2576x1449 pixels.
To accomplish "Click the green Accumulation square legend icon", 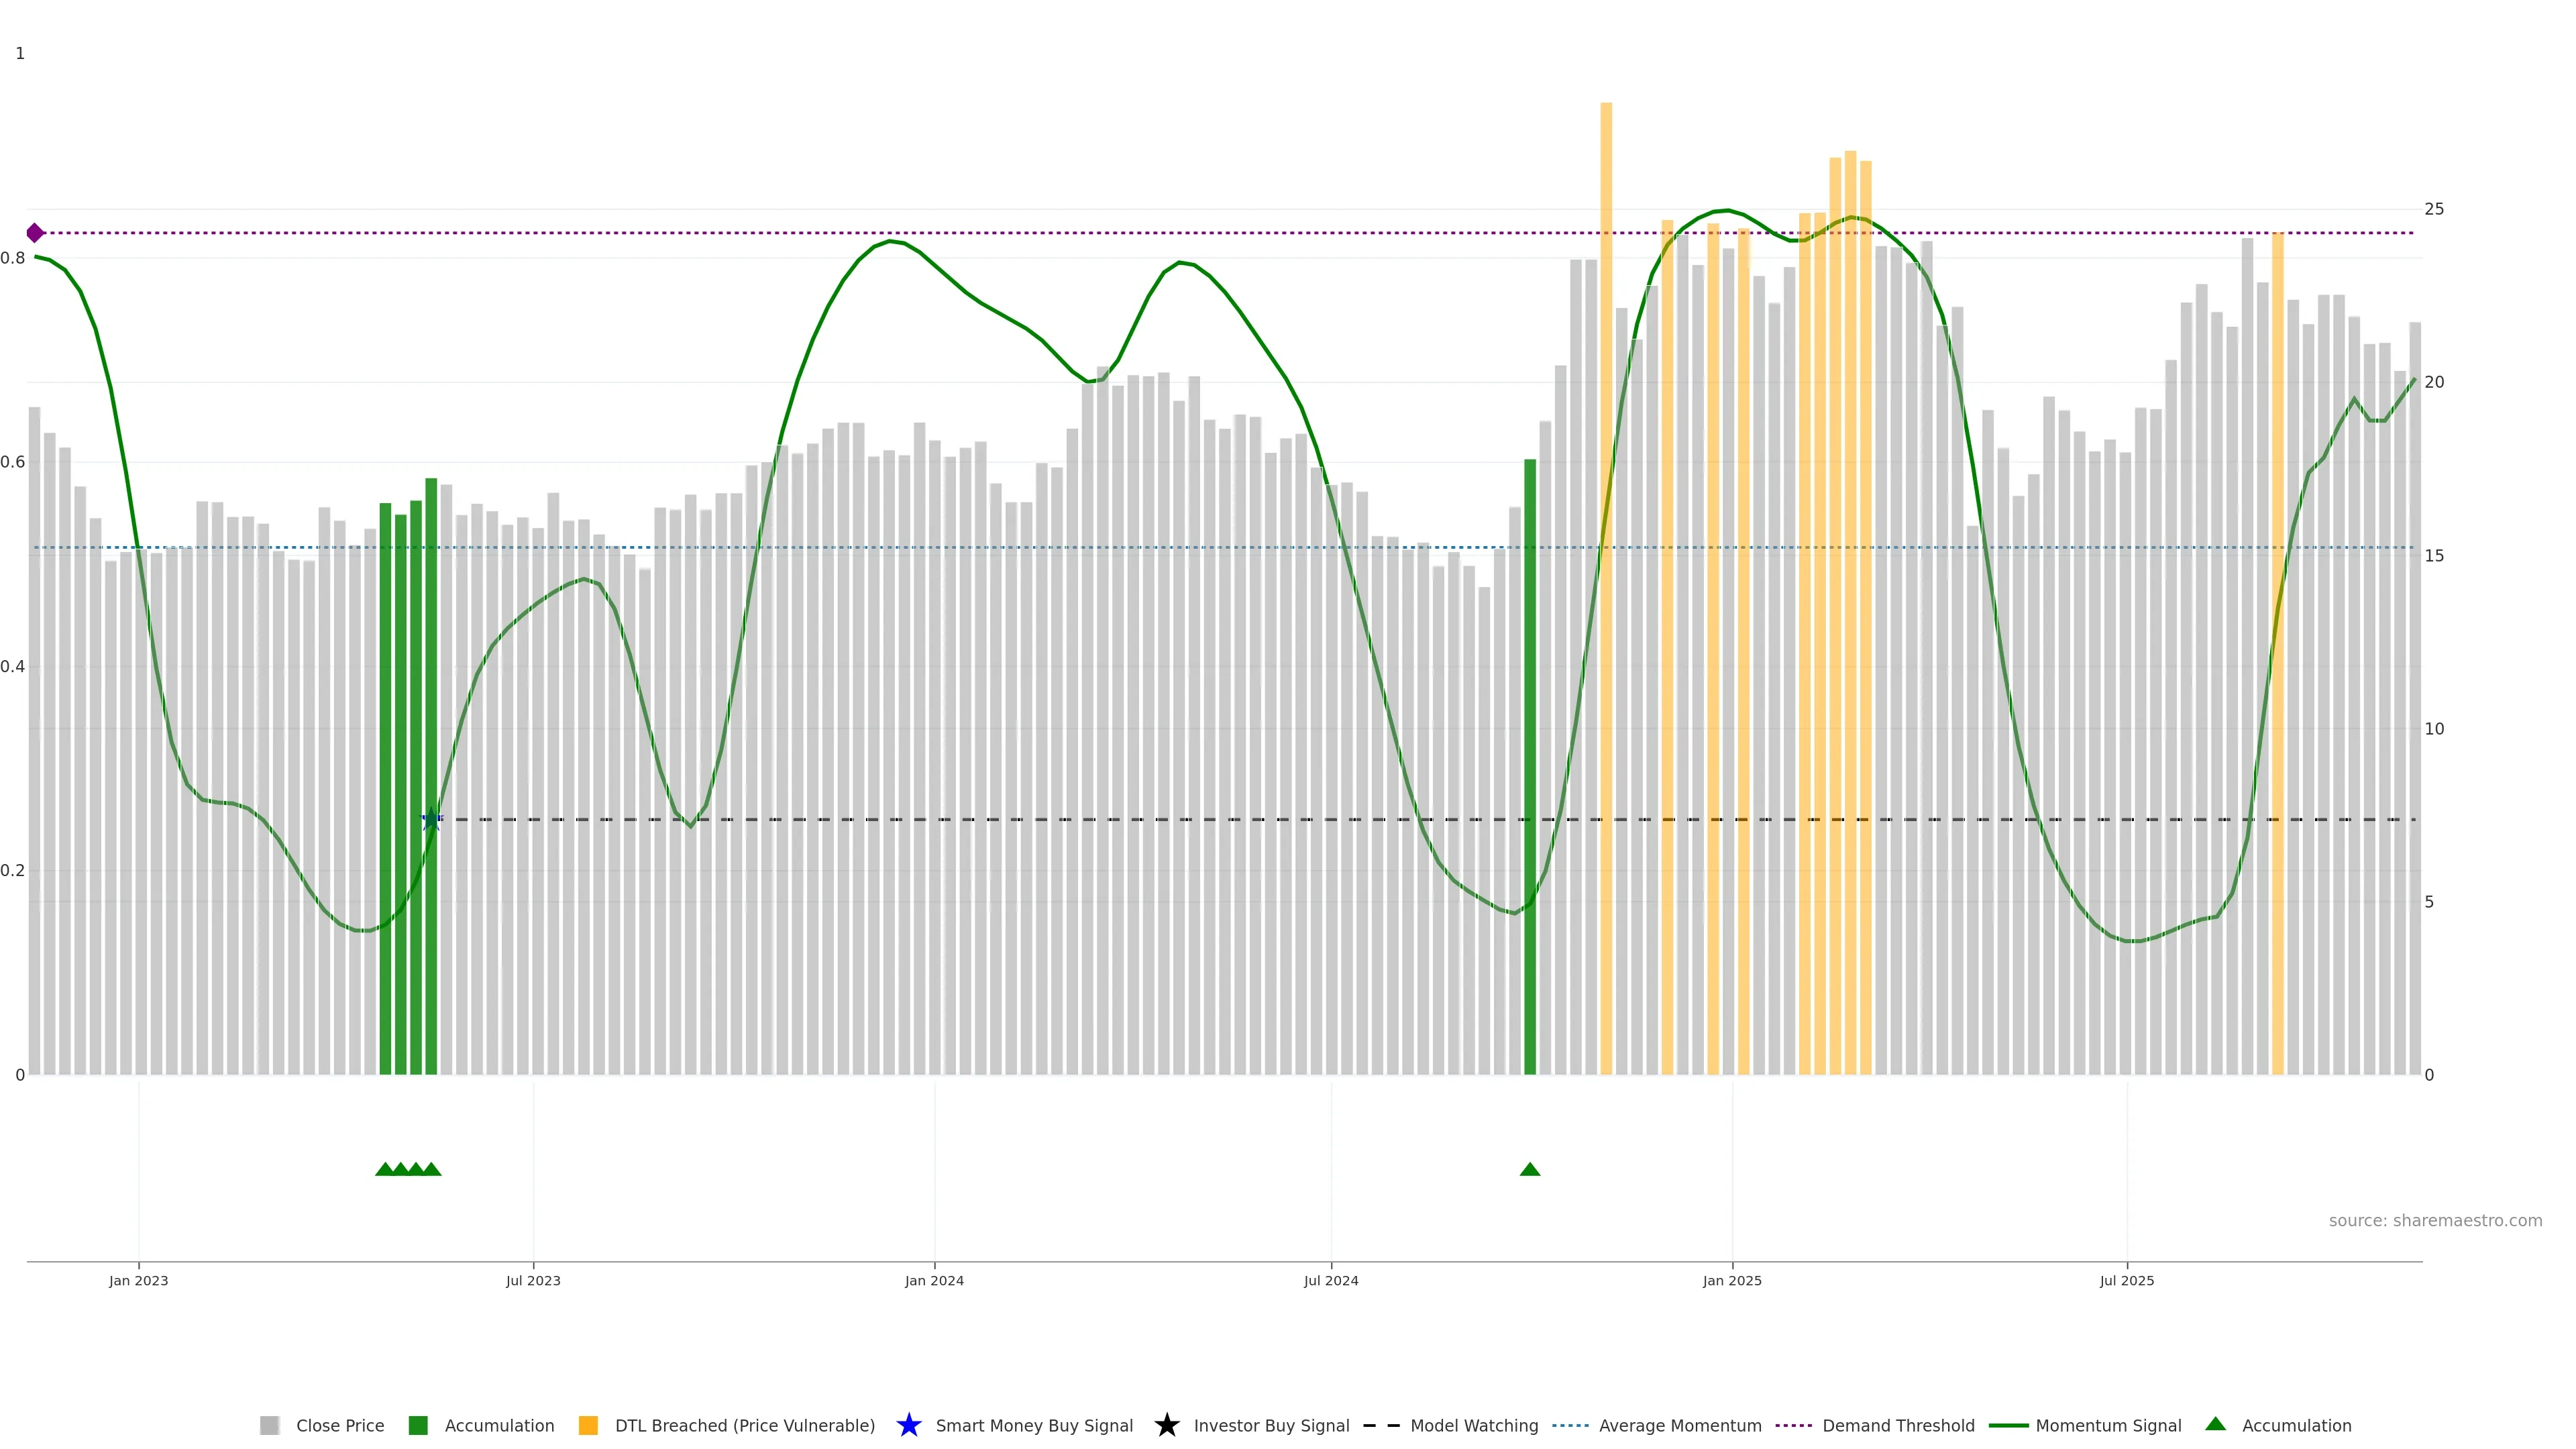I will tap(418, 1425).
